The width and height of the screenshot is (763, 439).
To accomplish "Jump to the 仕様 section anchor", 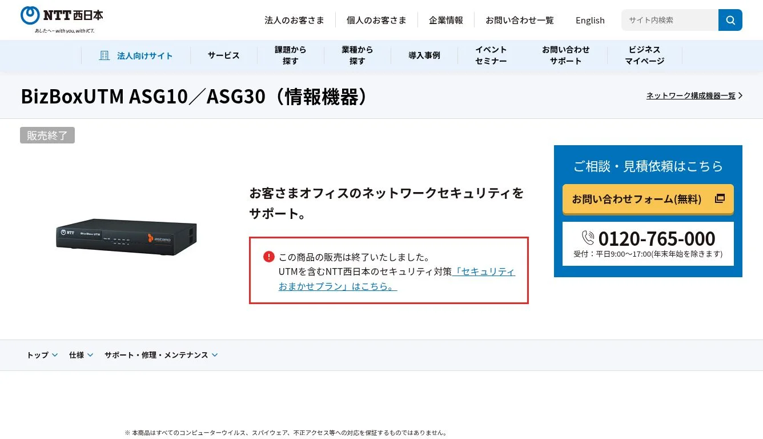I will pyautogui.click(x=81, y=355).
